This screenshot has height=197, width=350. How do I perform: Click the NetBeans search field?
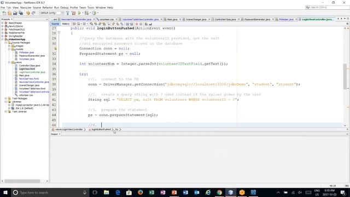328,7
